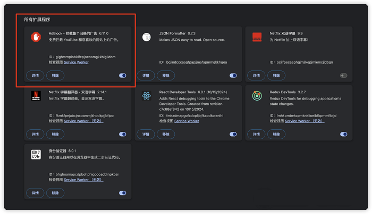The image size is (372, 214).
Task: Click 移除 on 身份验证器 card
Action: coord(55,193)
